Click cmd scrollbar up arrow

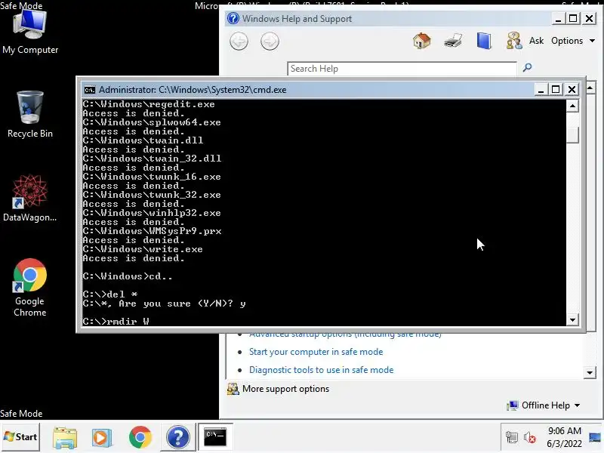572,106
